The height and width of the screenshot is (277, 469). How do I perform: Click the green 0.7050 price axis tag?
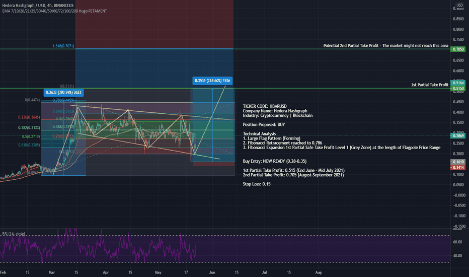458,49
